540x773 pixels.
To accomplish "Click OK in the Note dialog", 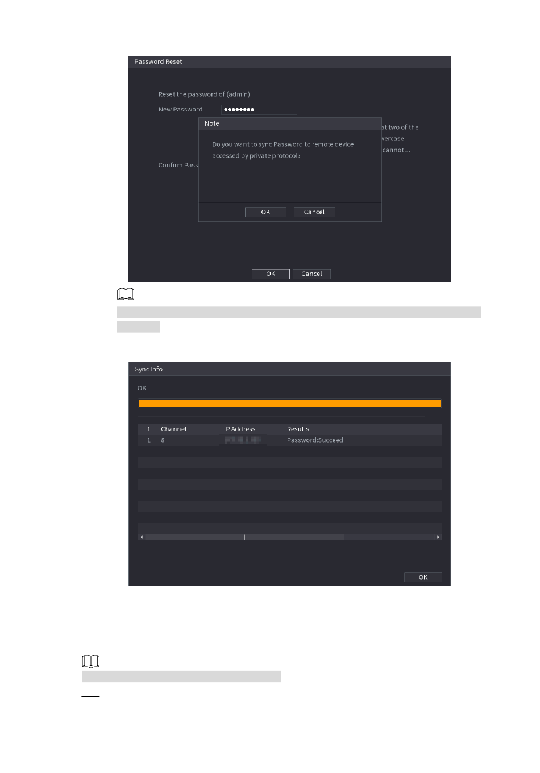I will click(x=265, y=212).
